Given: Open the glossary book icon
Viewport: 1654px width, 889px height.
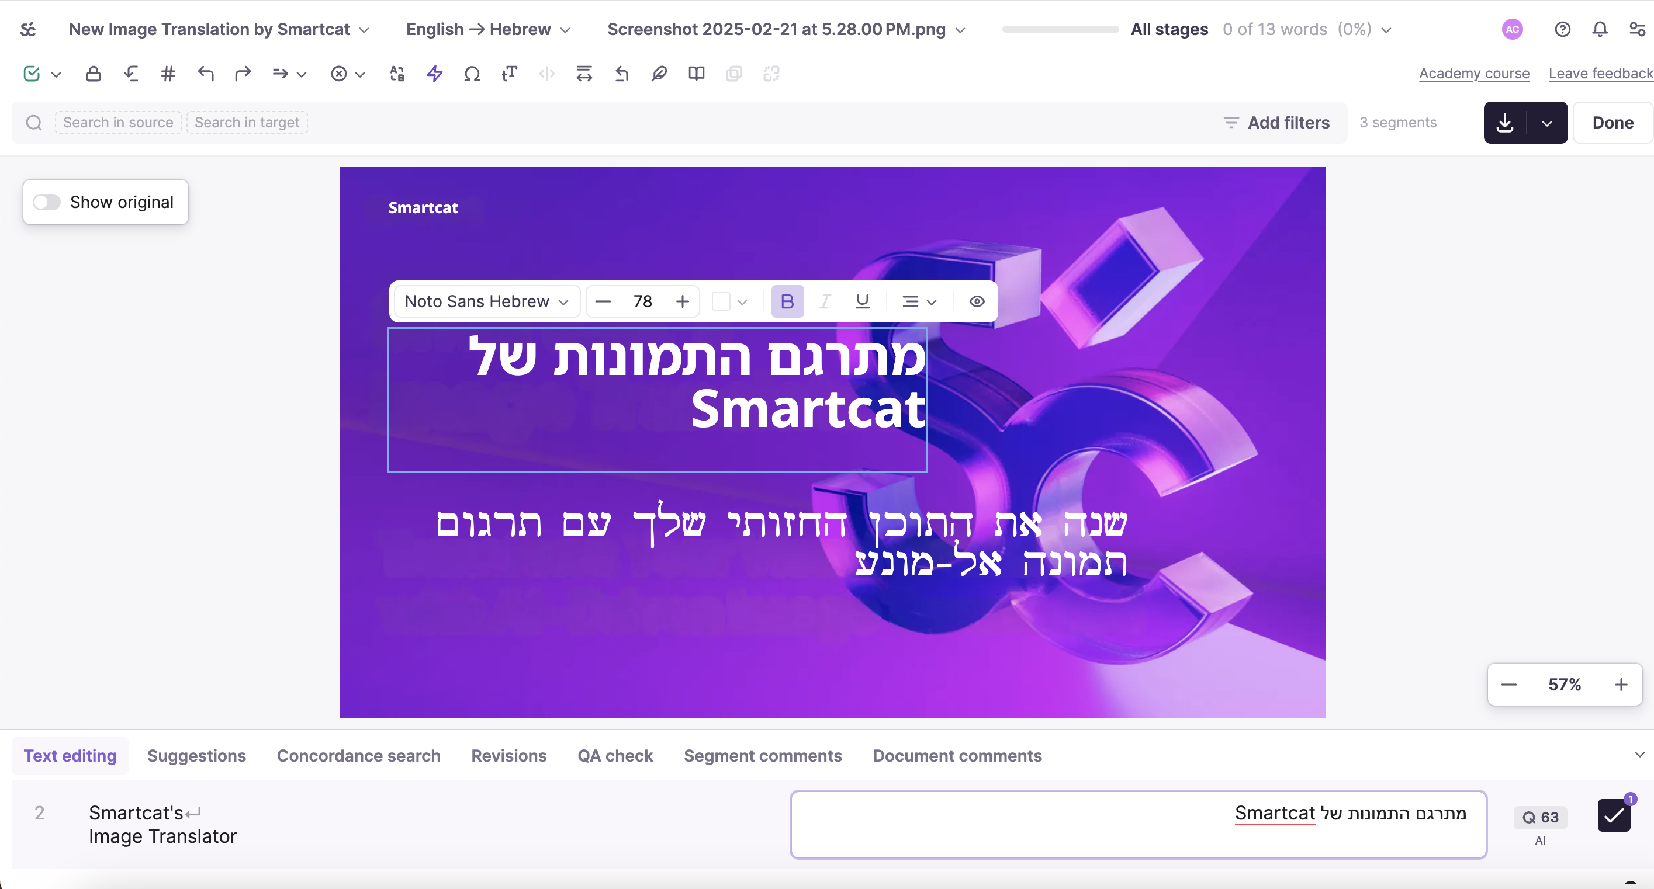Looking at the screenshot, I should pos(697,74).
